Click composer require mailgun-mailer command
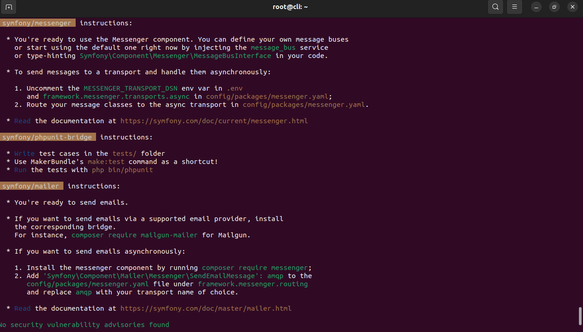The image size is (583, 332). [135, 235]
